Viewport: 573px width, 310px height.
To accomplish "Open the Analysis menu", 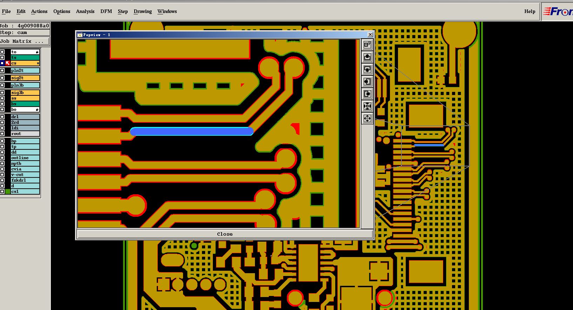I will (85, 11).
